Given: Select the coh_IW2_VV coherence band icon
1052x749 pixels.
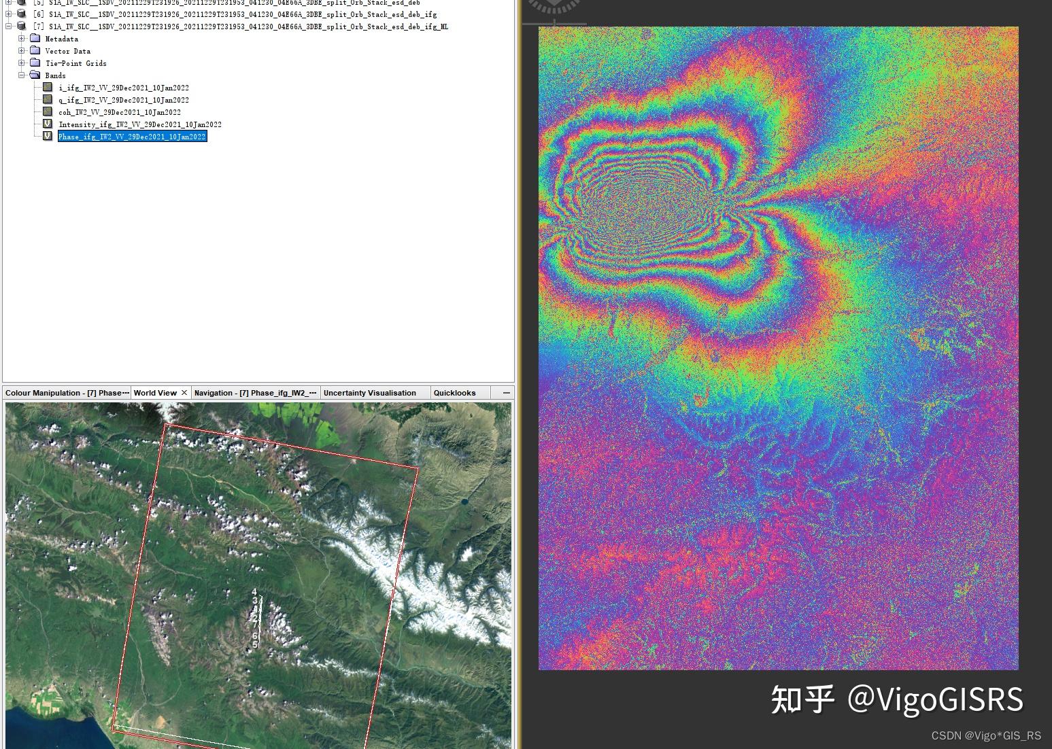Looking at the screenshot, I should tap(48, 112).
